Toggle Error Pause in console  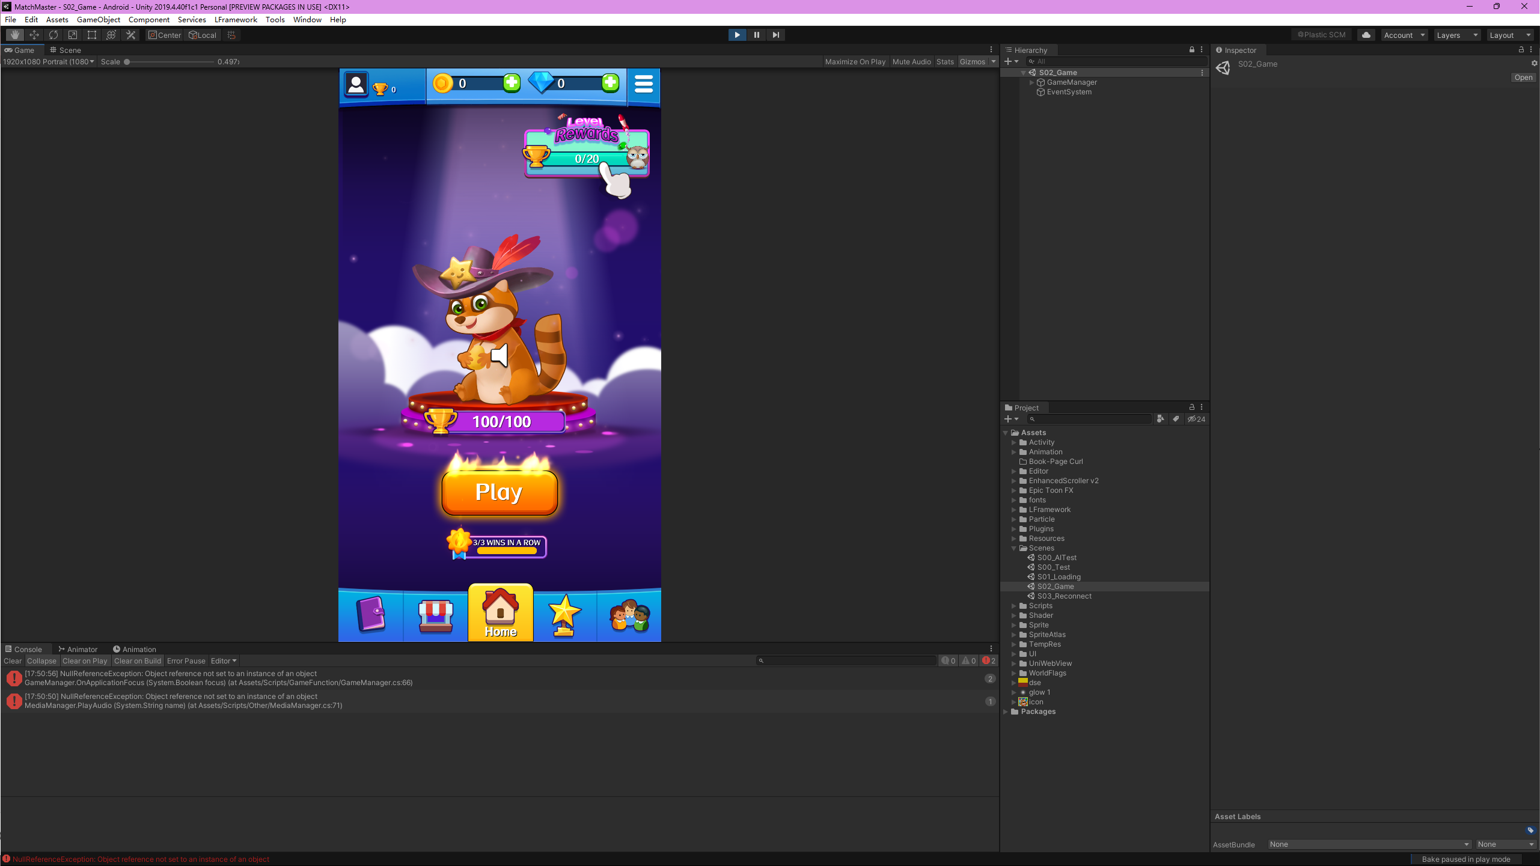click(186, 660)
